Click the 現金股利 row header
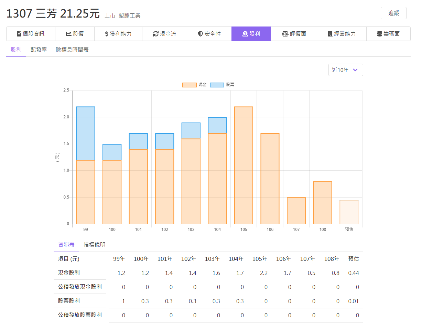 pos(69,273)
